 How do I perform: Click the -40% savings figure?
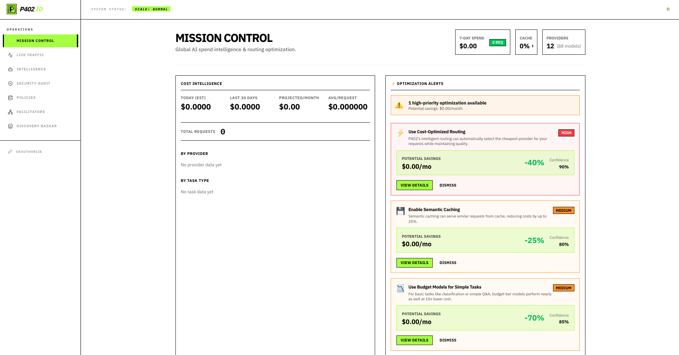pos(534,163)
